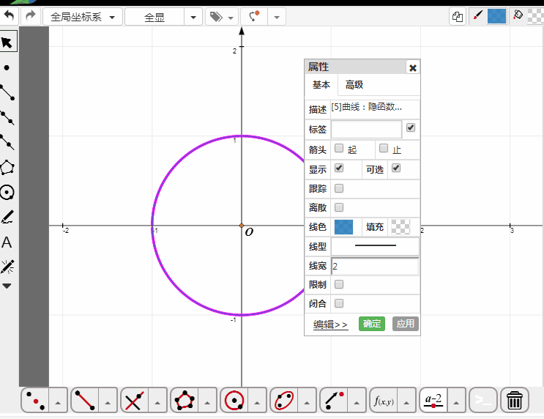
Task: Expand the polygon tool options arrow
Action: tap(207, 403)
